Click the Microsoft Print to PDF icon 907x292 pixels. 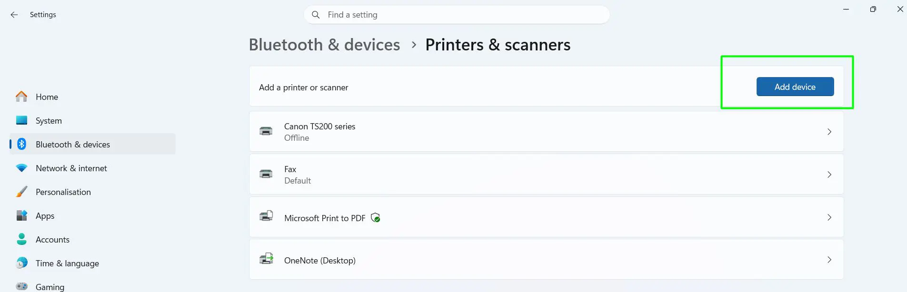pyautogui.click(x=266, y=216)
